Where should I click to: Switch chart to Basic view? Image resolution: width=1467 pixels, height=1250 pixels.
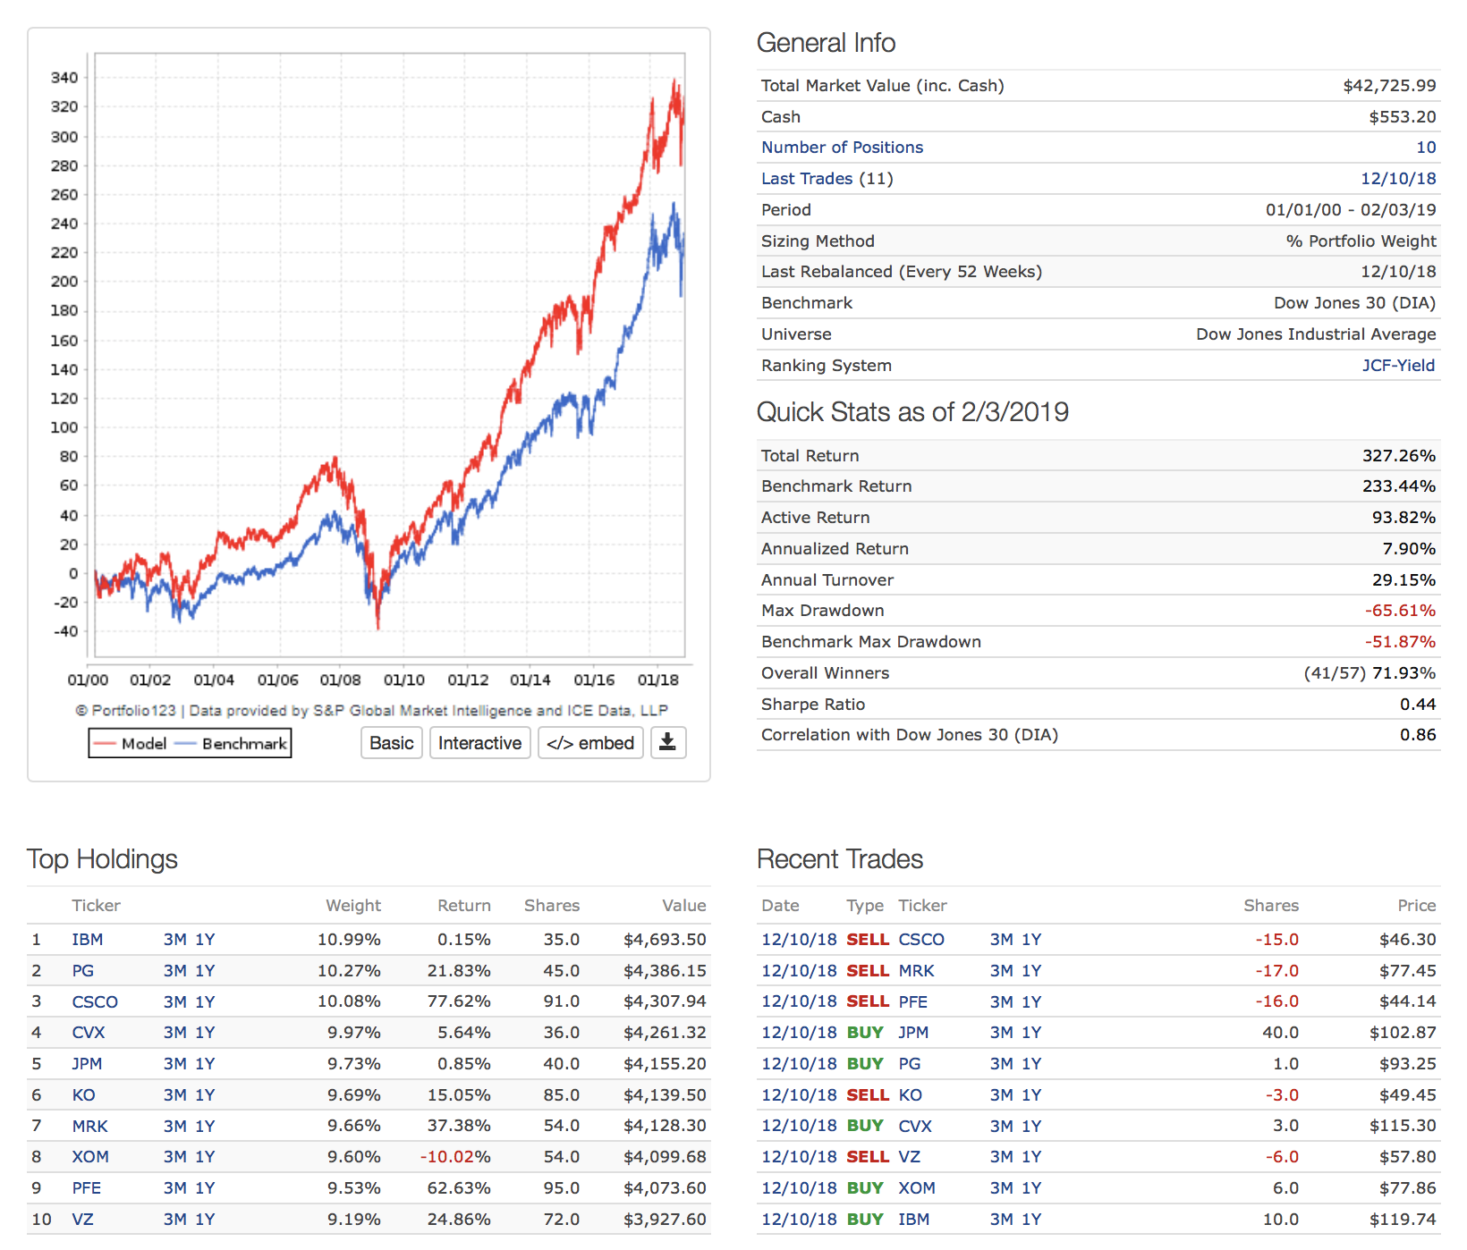pyautogui.click(x=391, y=743)
